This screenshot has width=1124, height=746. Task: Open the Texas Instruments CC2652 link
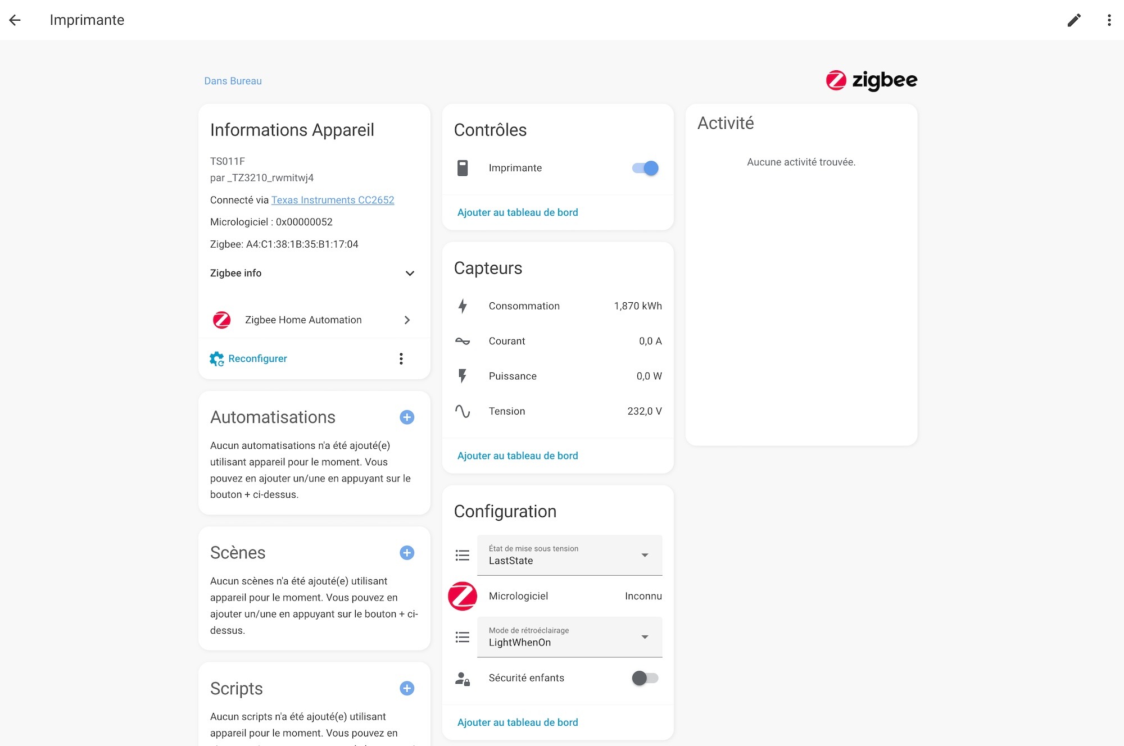pyautogui.click(x=333, y=200)
